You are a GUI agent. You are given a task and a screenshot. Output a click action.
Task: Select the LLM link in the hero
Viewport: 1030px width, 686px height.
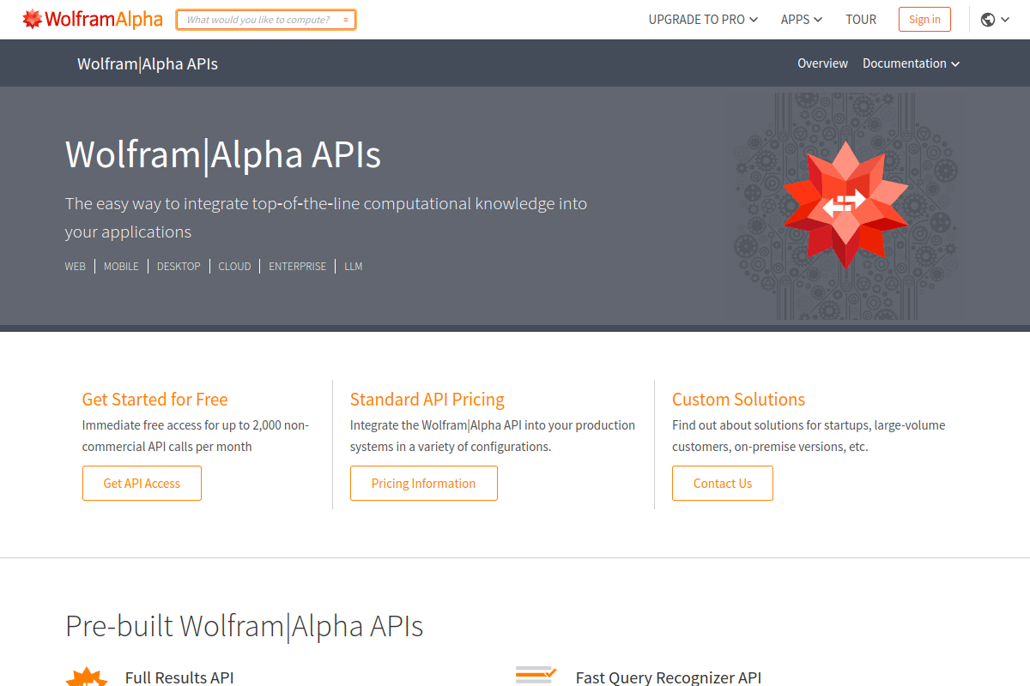click(x=354, y=267)
